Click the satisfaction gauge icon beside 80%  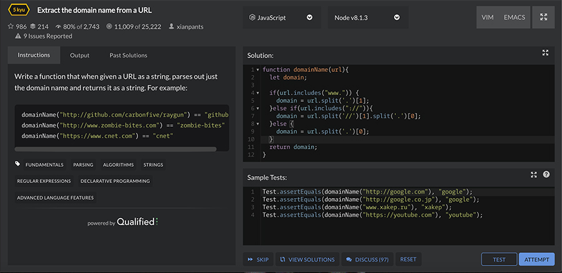[59, 26]
